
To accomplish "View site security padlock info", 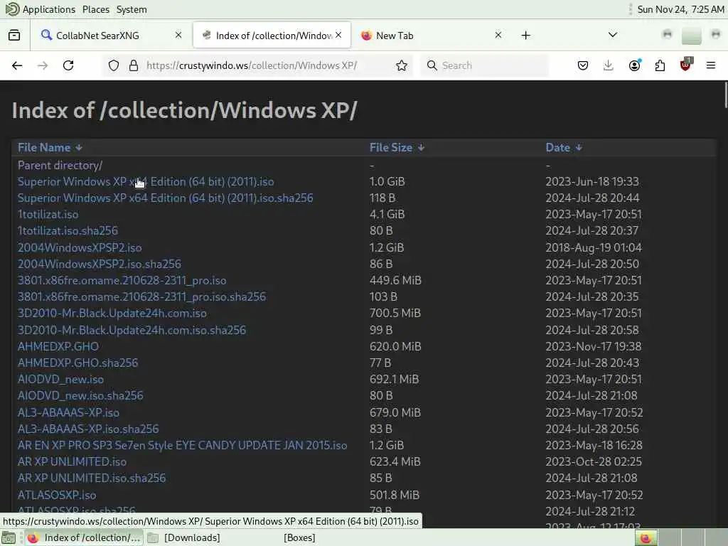I will [x=134, y=65].
